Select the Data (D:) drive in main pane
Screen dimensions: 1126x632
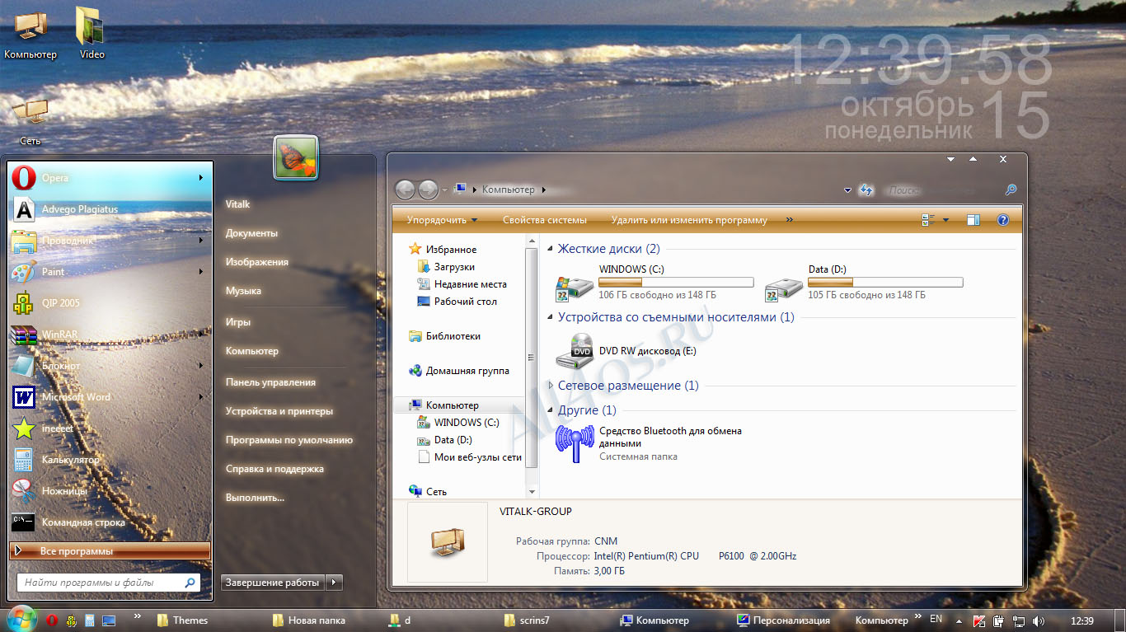pyautogui.click(x=864, y=282)
